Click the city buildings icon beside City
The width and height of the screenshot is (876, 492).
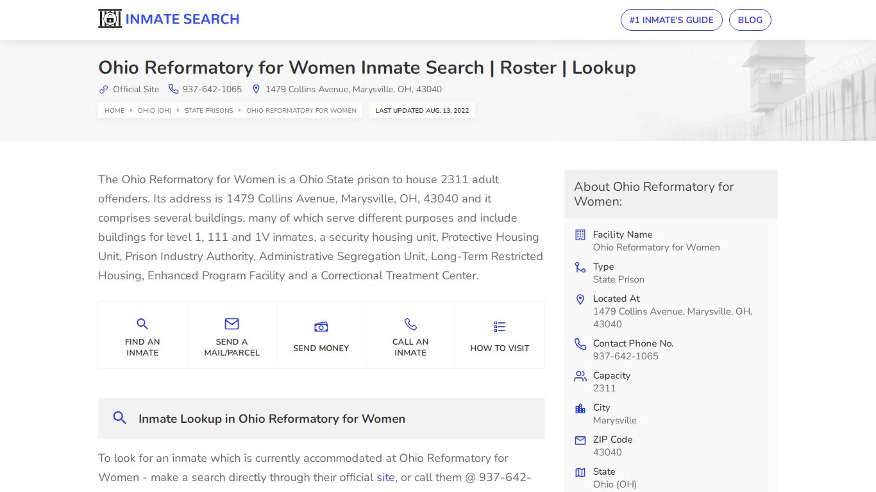tap(580, 408)
